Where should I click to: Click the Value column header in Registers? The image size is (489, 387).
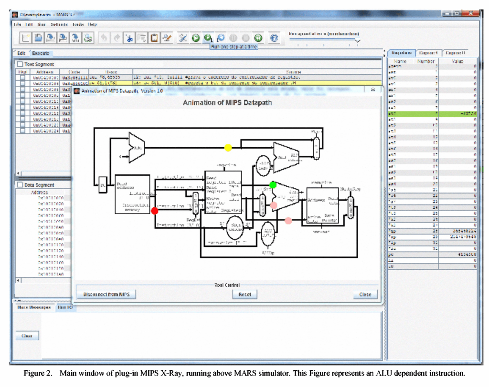pyautogui.click(x=457, y=61)
